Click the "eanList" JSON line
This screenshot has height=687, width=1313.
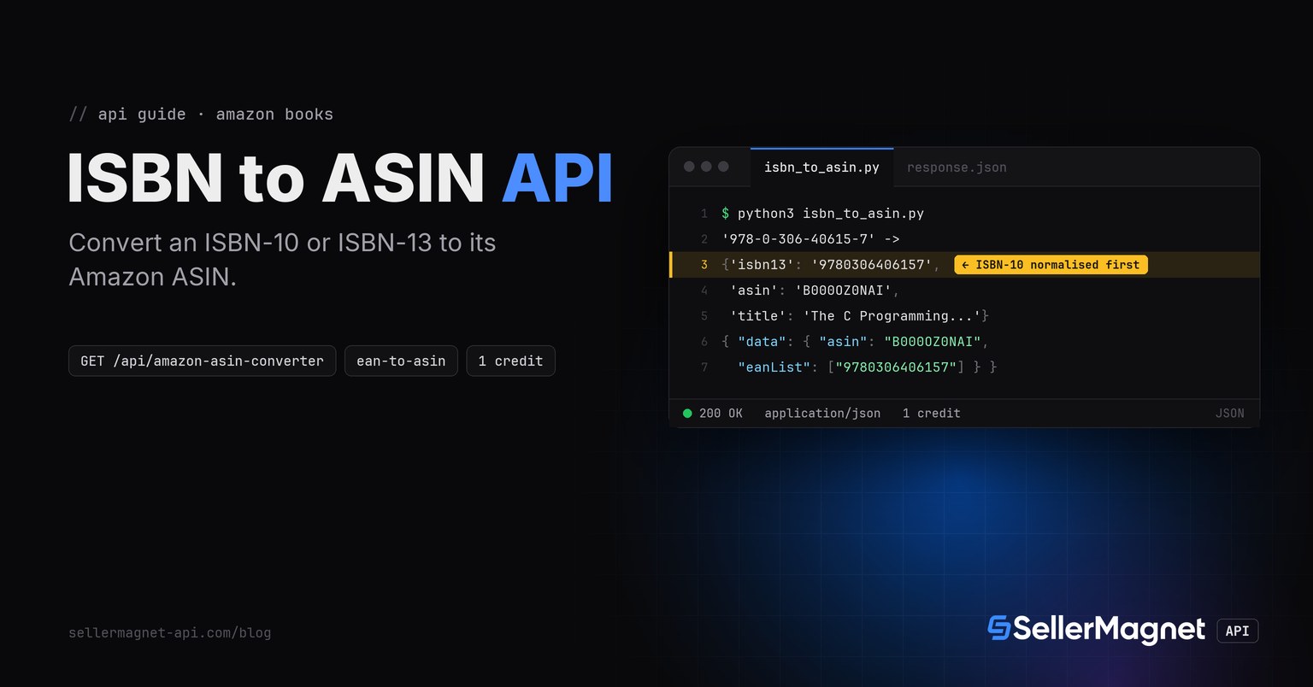pos(867,367)
